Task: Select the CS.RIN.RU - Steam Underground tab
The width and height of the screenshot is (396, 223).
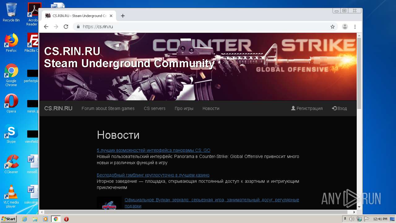Action: click(79, 16)
